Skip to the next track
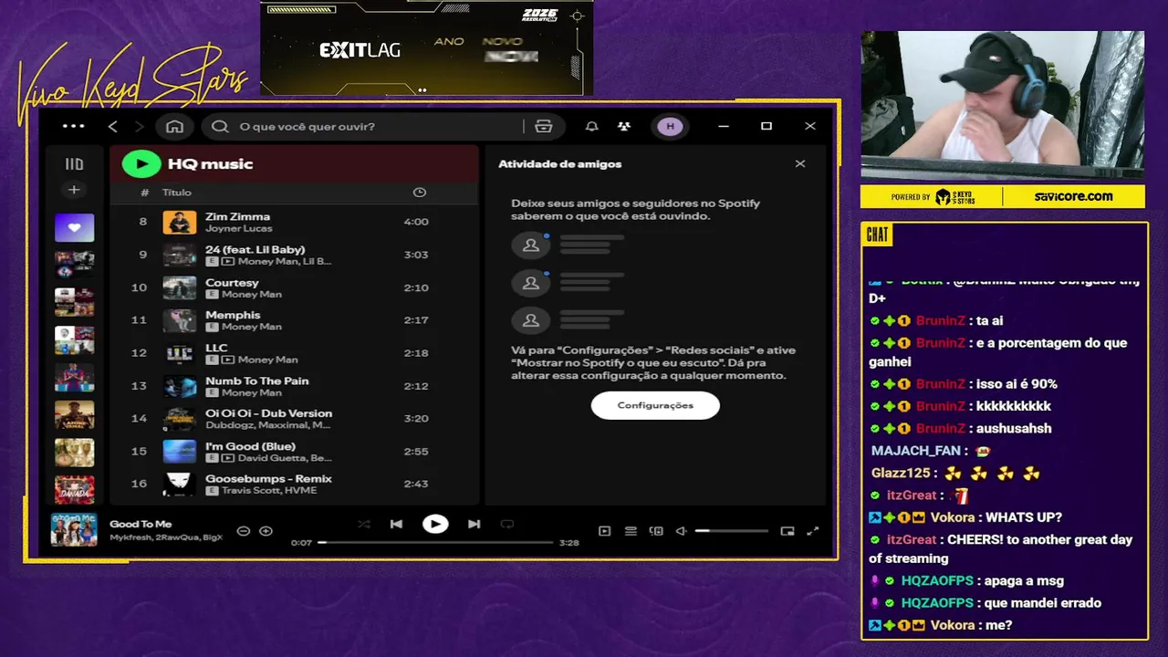The width and height of the screenshot is (1168, 657). 474,524
